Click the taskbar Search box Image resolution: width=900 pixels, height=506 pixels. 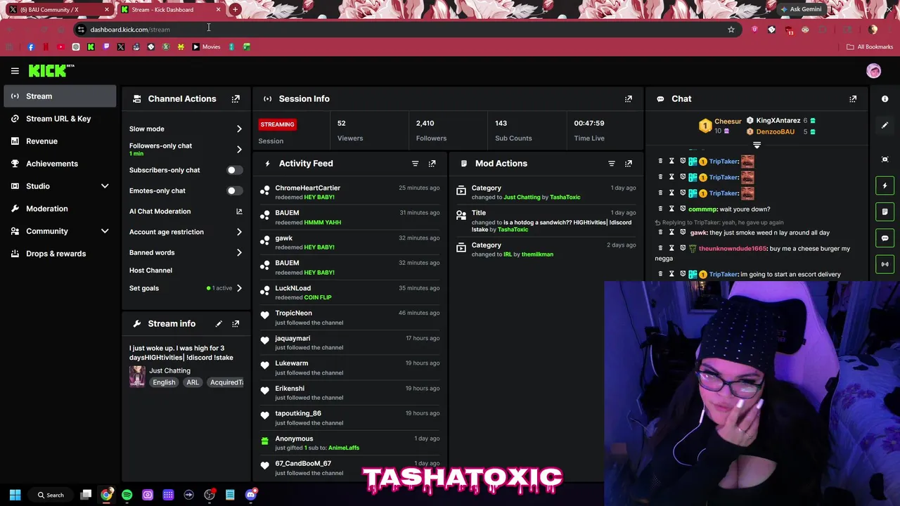51,495
